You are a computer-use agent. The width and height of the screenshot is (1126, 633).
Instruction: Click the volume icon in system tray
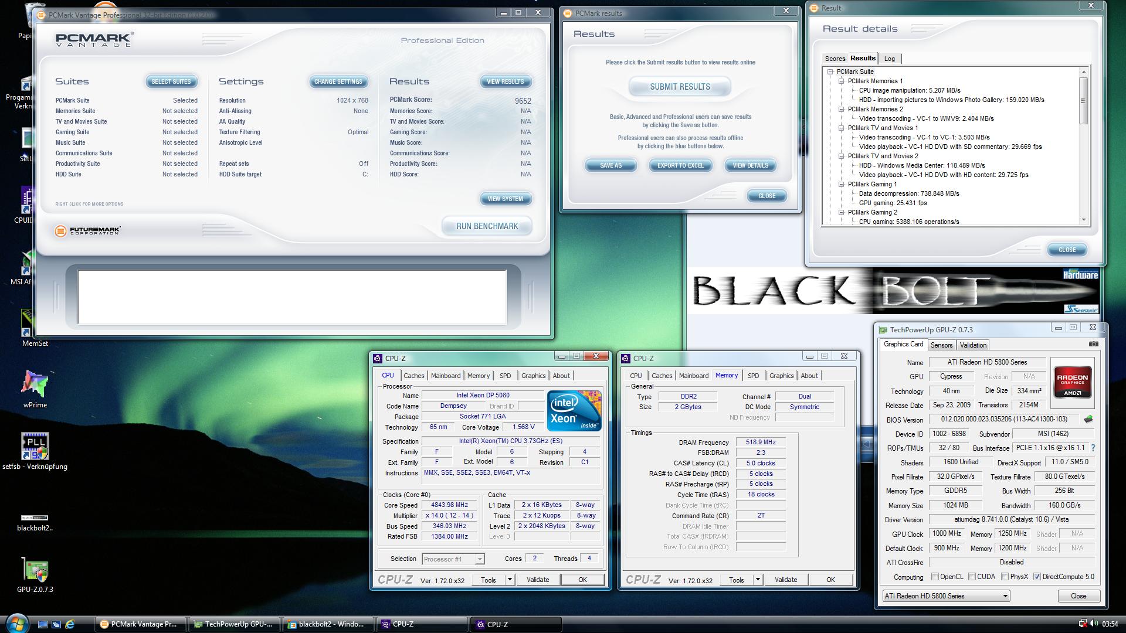[x=1094, y=624]
